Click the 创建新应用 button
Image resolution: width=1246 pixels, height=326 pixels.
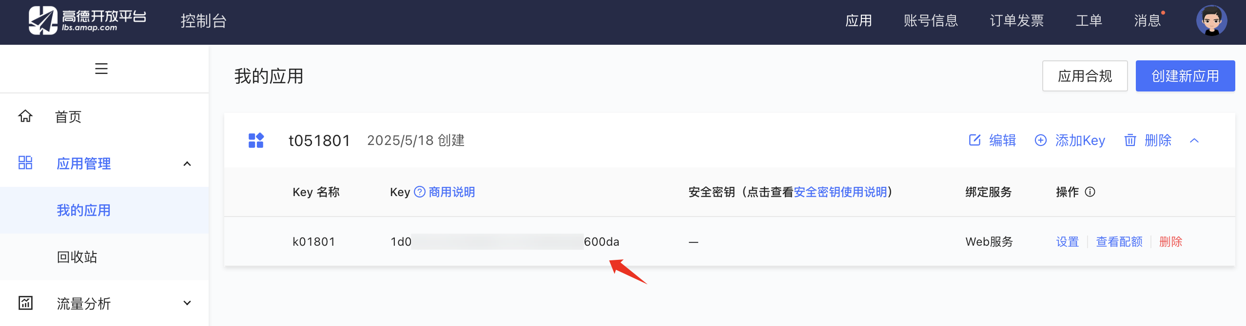coord(1186,76)
